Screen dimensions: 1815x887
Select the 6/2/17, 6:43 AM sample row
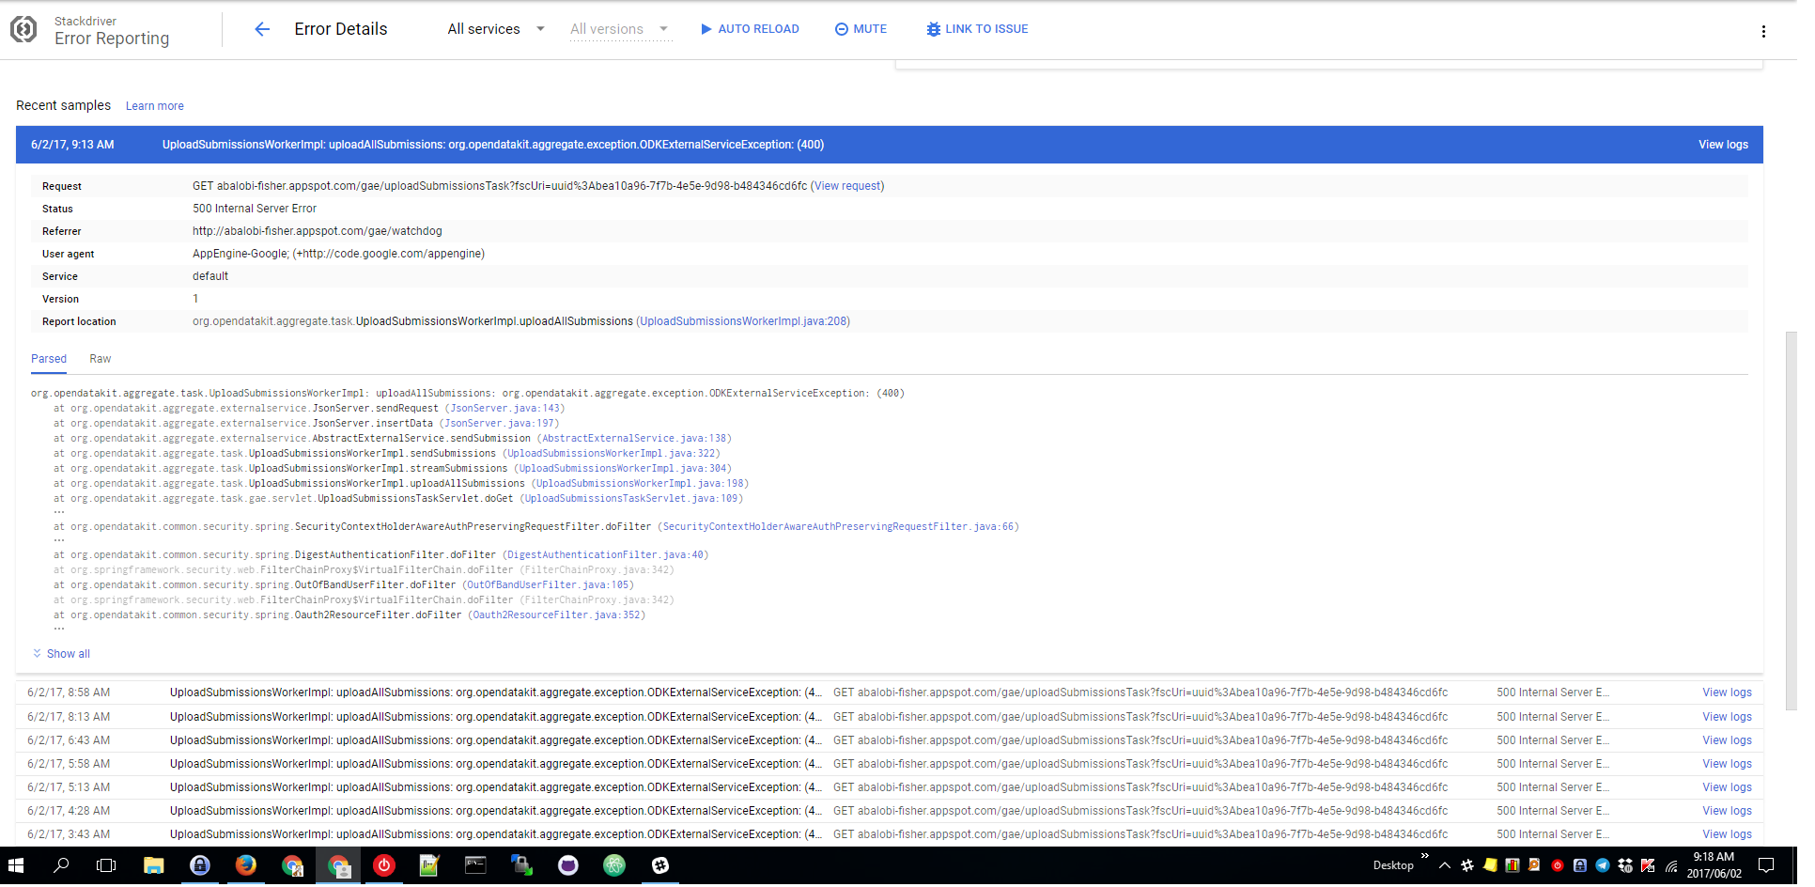[889, 740]
